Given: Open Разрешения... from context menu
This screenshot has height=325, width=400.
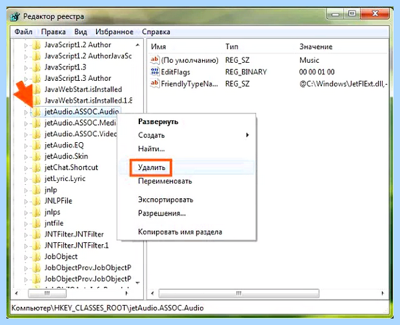Looking at the screenshot, I should click(x=162, y=213).
